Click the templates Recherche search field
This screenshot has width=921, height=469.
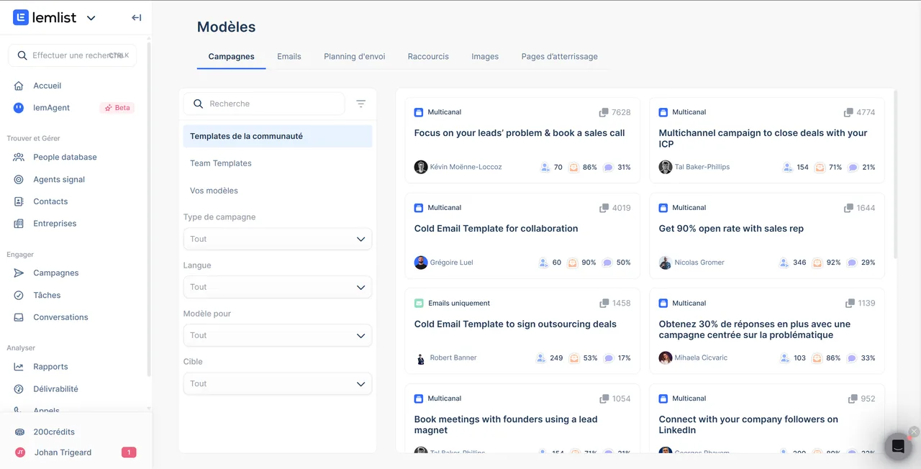[x=264, y=104]
